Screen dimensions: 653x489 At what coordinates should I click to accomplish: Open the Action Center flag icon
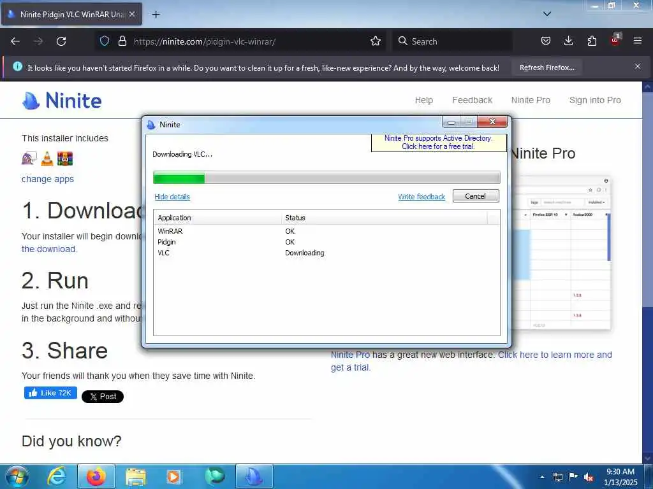click(573, 476)
